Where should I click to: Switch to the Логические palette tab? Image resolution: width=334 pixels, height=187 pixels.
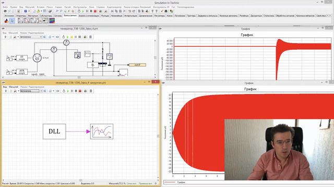tap(180, 16)
